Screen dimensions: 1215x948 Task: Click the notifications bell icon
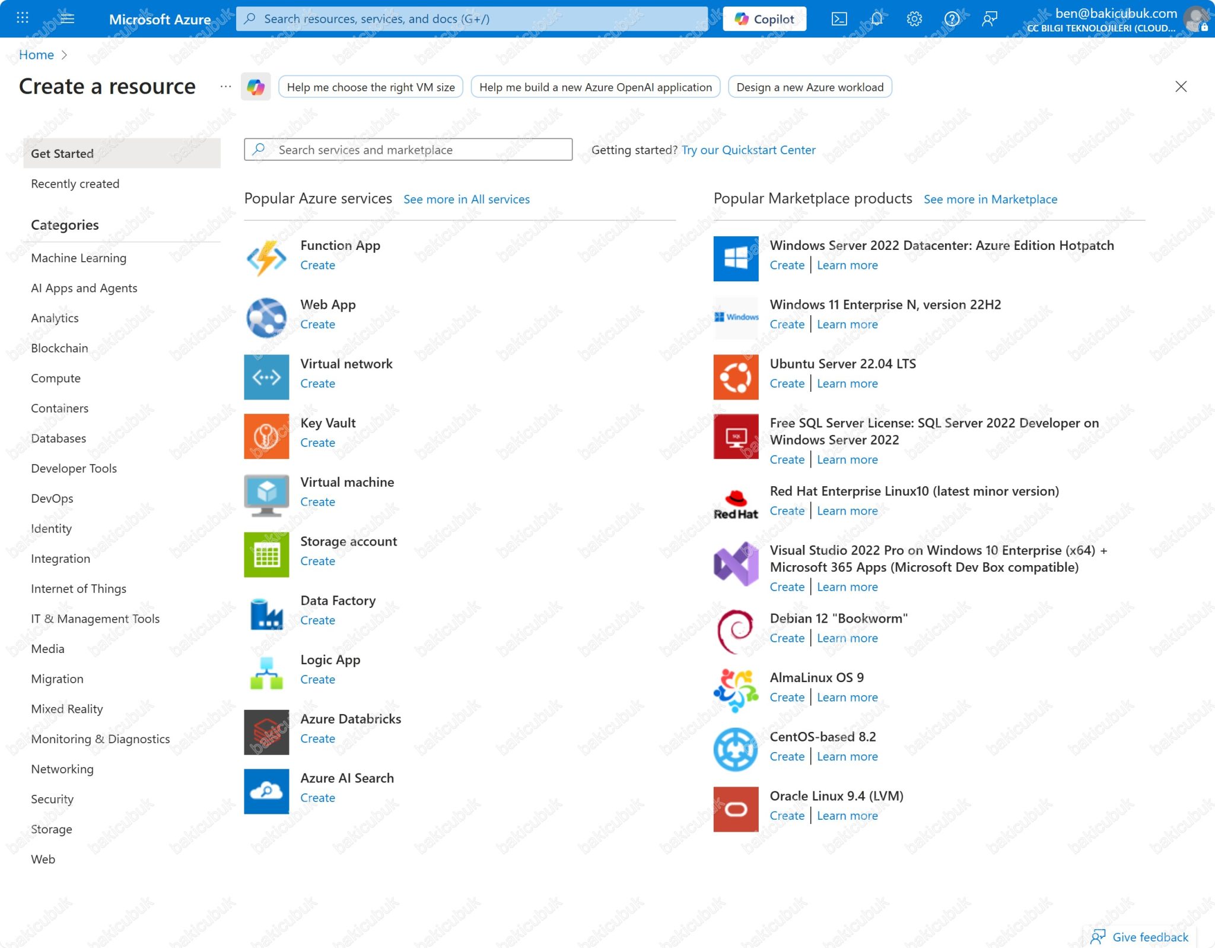coord(877,18)
